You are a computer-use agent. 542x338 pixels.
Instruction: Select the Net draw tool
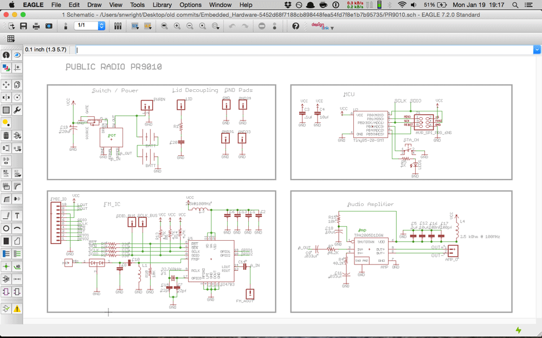[17, 254]
